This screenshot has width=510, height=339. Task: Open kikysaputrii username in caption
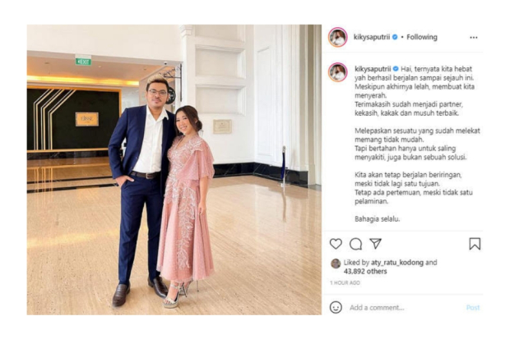[x=373, y=69]
